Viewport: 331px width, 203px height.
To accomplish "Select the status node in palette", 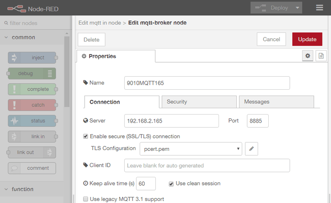I will (32, 121).
